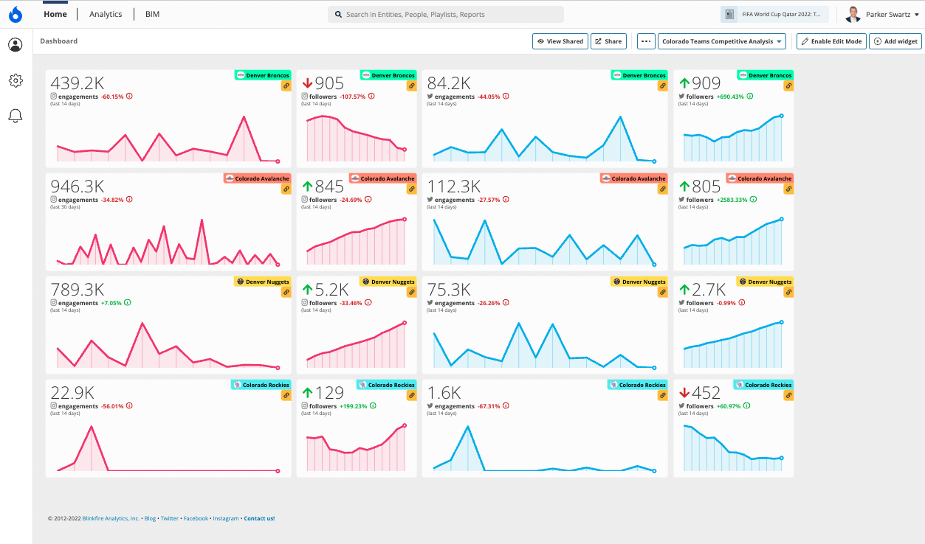Viewport: 925px width, 544px height.
Task: Click link icon on Broncos 439.2K widget
Action: (x=286, y=86)
